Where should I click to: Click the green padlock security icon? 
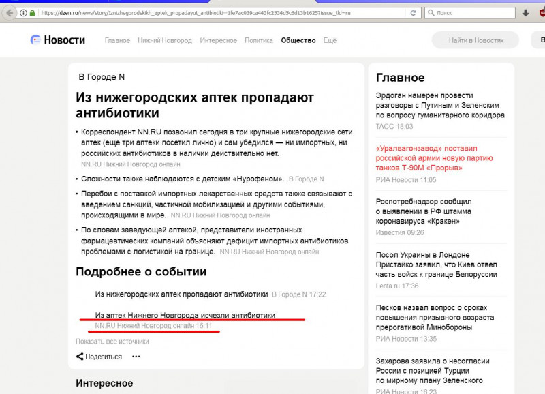pyautogui.click(x=33, y=13)
